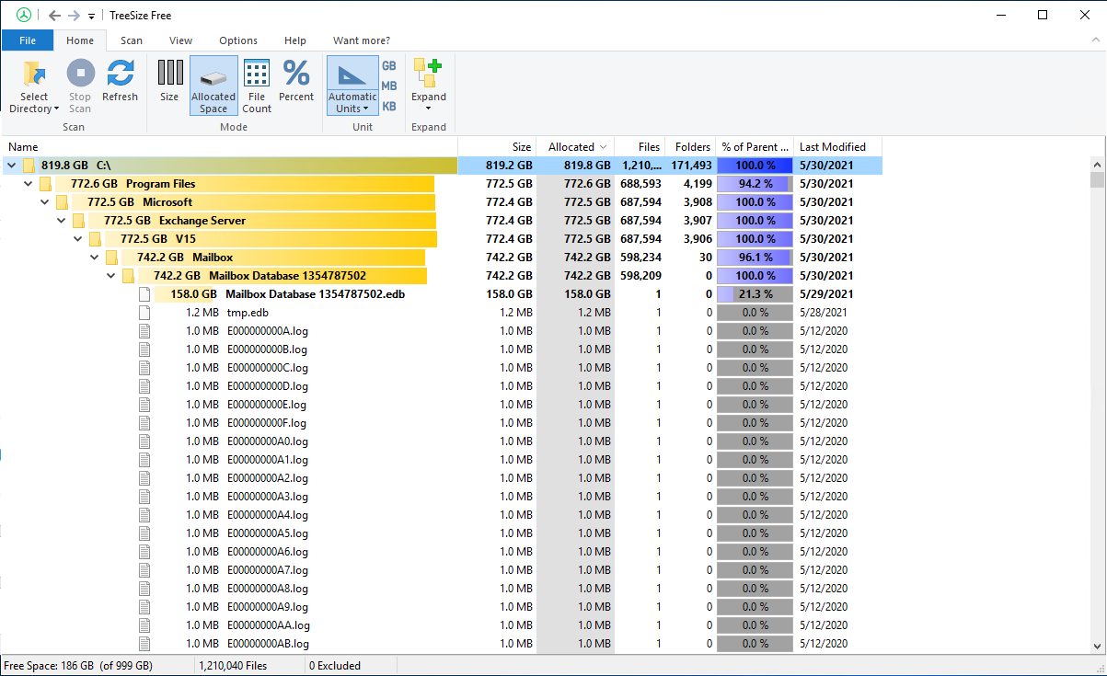This screenshot has height=676, width=1107.
Task: Go back with the left arrow
Action: point(55,16)
